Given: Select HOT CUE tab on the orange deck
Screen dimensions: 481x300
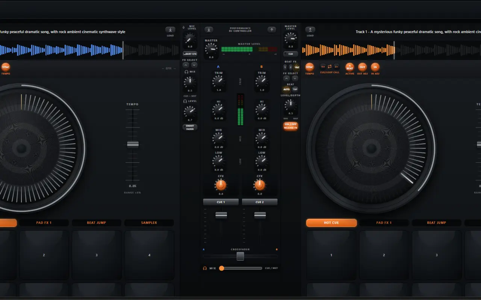Looking at the screenshot, I should click(331, 223).
